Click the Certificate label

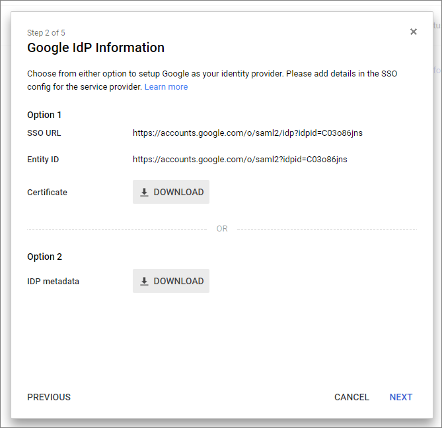pos(47,192)
